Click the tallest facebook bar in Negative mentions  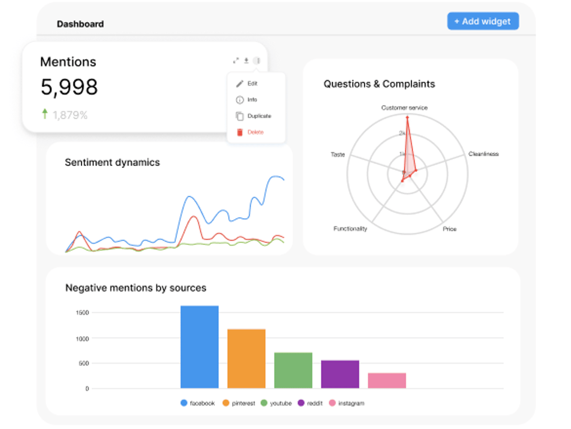pyautogui.click(x=199, y=346)
